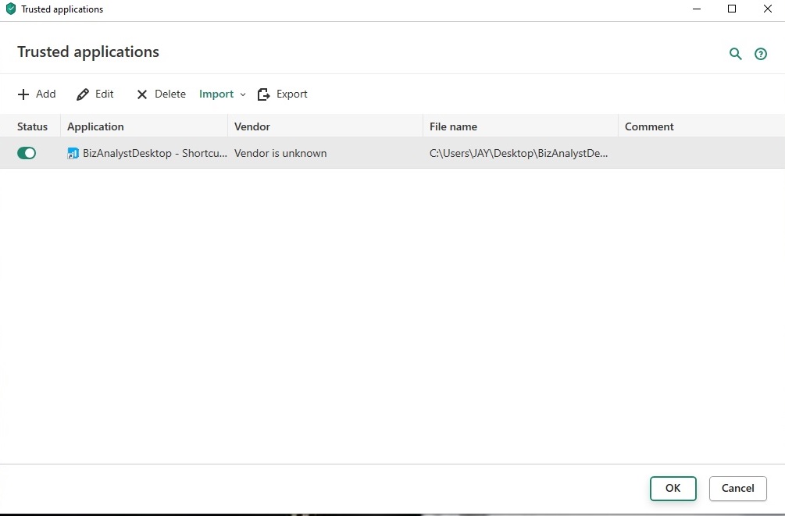785x516 pixels.
Task: Sort list by Comment column header
Action: (x=649, y=126)
